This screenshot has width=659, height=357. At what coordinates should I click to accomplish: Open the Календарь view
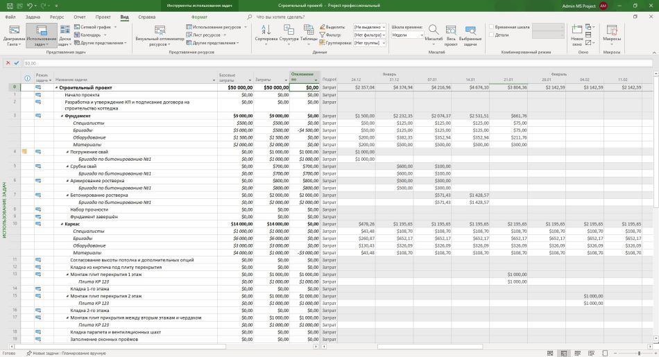point(90,35)
